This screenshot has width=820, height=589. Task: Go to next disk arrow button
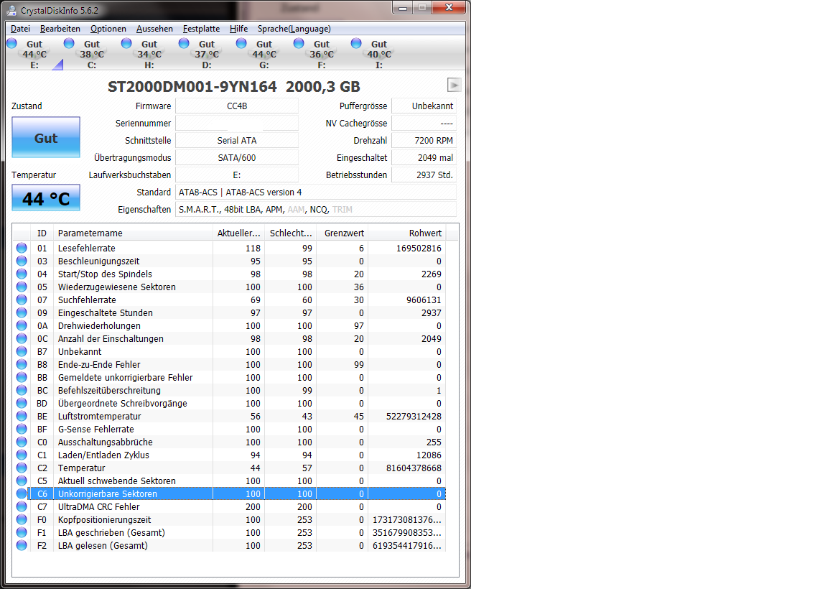[454, 85]
